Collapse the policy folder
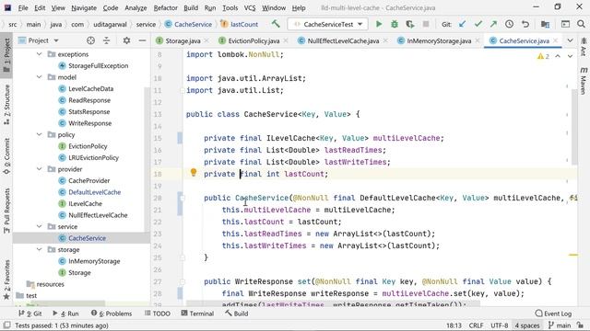The width and height of the screenshot is (590, 331). click(39, 134)
